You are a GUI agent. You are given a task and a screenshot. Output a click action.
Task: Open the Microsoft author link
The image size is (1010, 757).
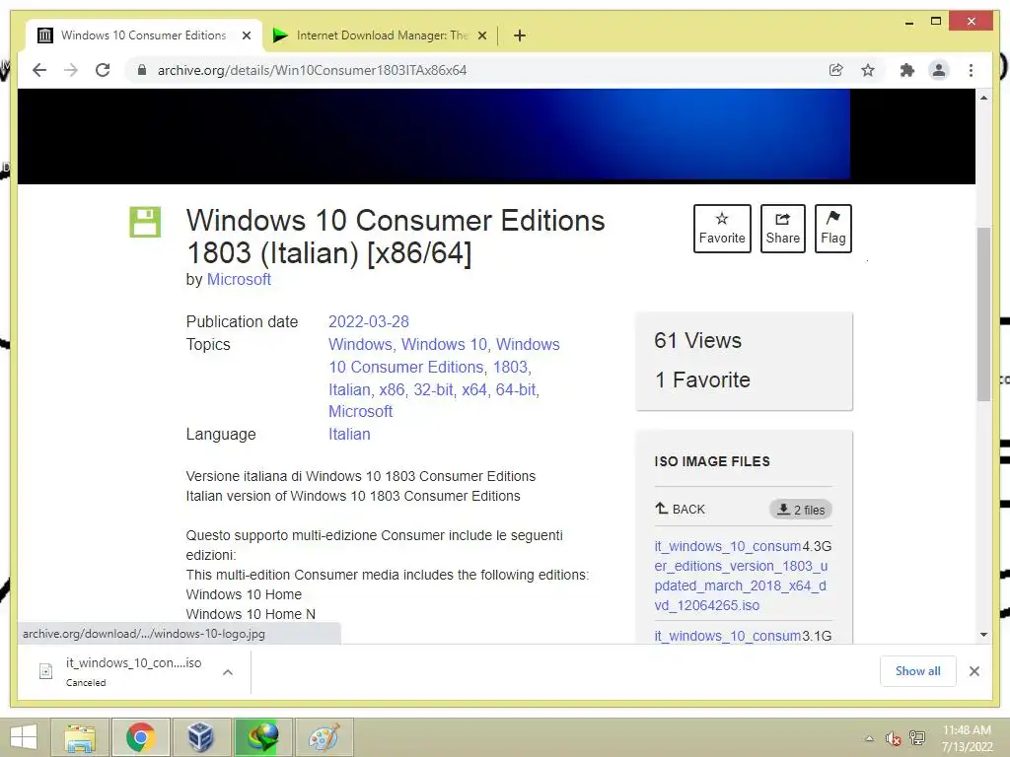(x=239, y=279)
